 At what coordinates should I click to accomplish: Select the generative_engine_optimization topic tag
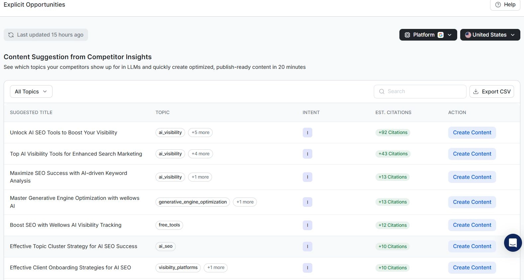pyautogui.click(x=193, y=202)
